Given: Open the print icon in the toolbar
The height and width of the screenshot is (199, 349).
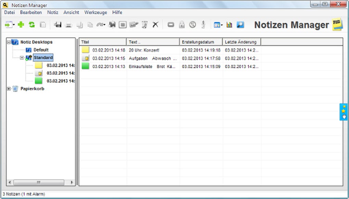Looking at the screenshot, I should 68,24.
